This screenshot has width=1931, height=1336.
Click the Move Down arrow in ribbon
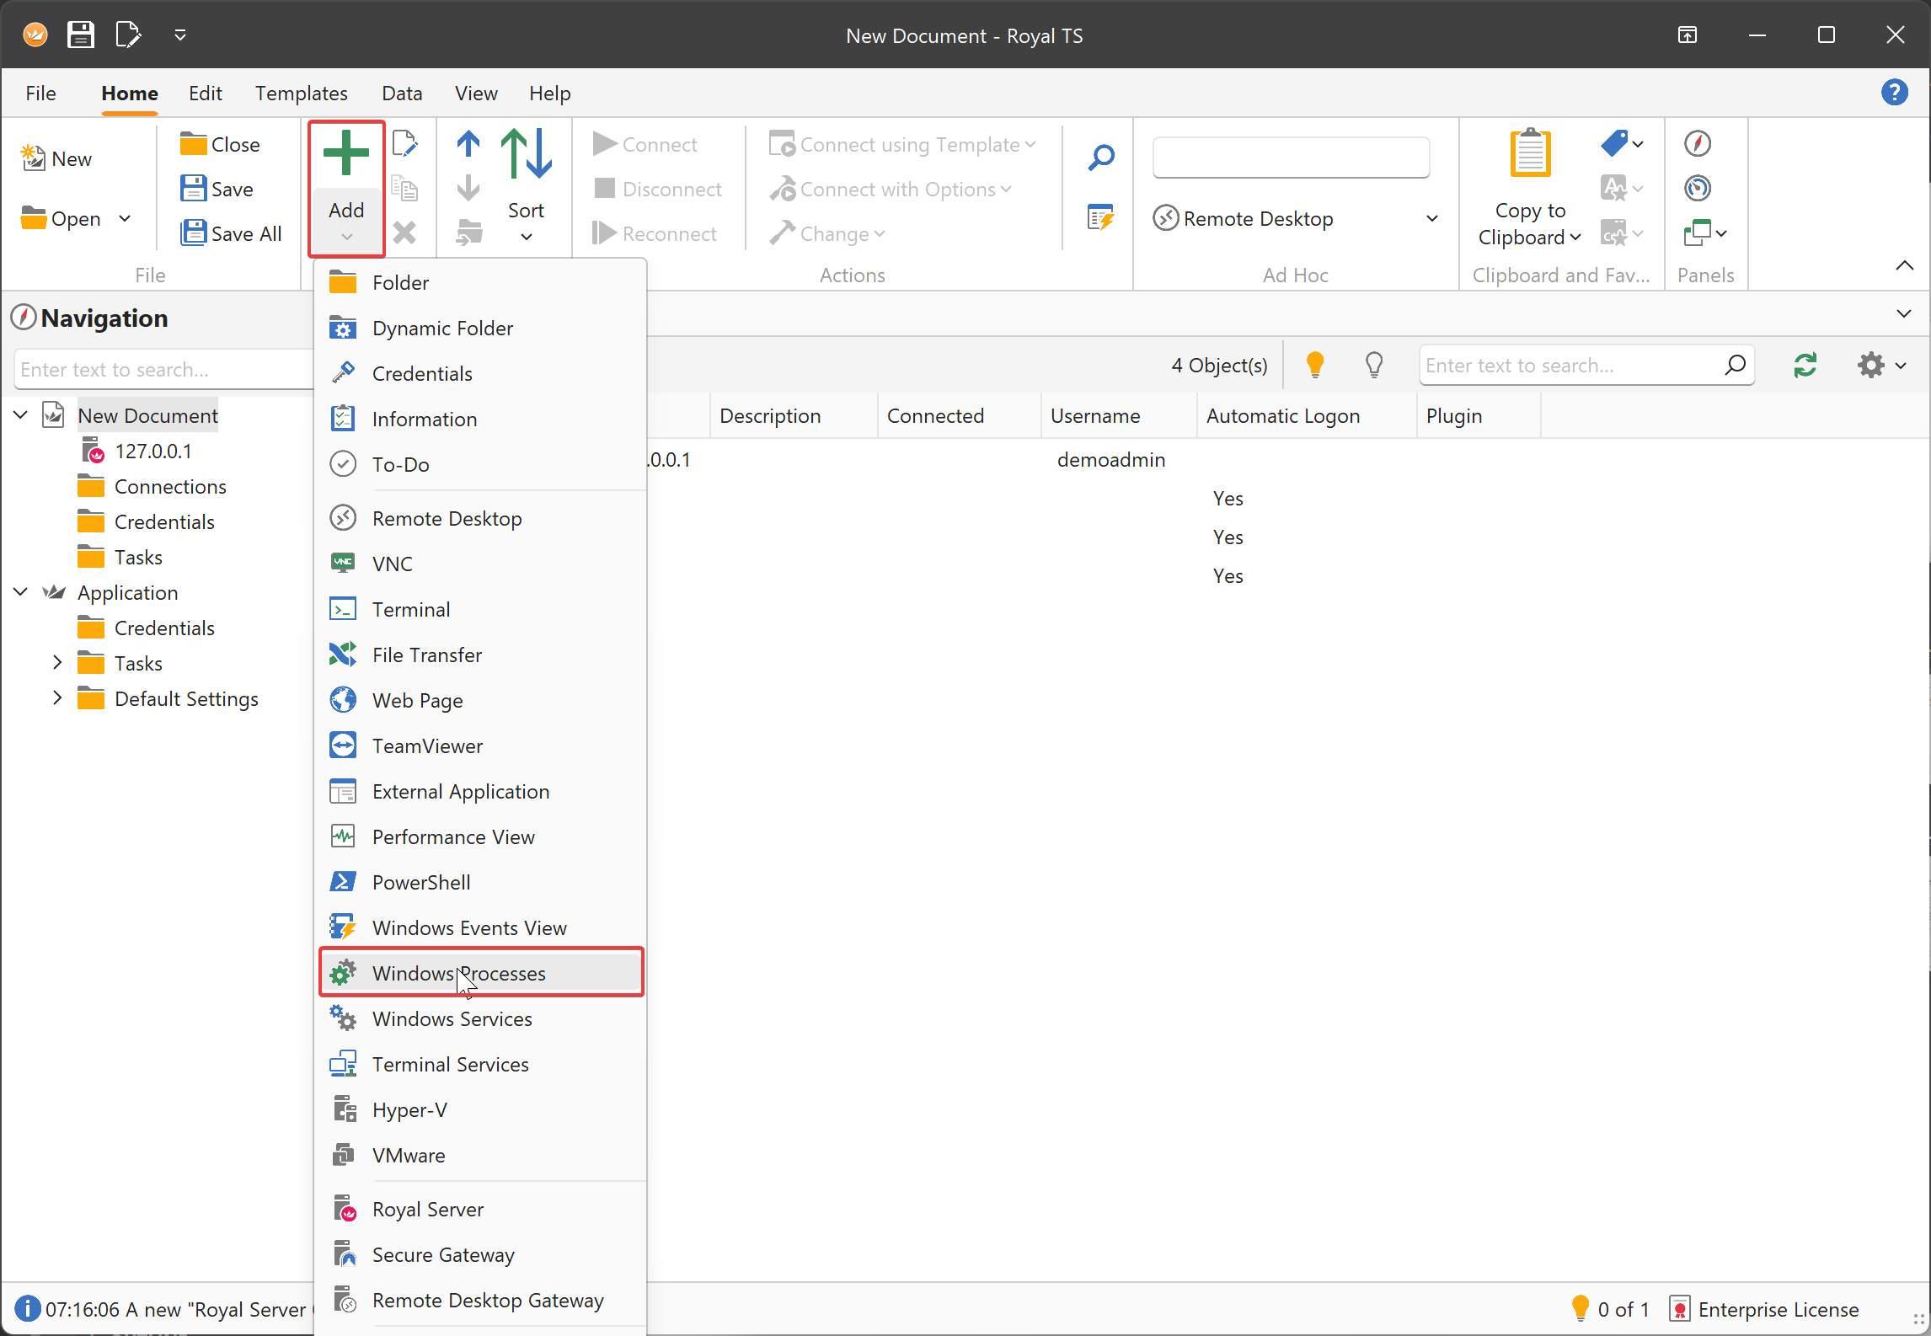point(468,188)
